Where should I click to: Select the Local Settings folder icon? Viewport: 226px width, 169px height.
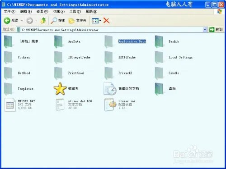click(x=159, y=57)
